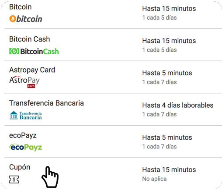Click Hasta 5 minutos in Astropay row
Screen dimensions: 222x190
pos(167,73)
